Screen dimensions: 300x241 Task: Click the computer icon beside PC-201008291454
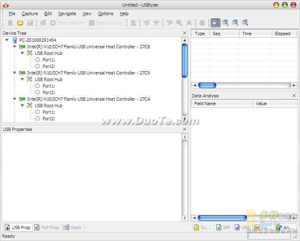[14, 40]
